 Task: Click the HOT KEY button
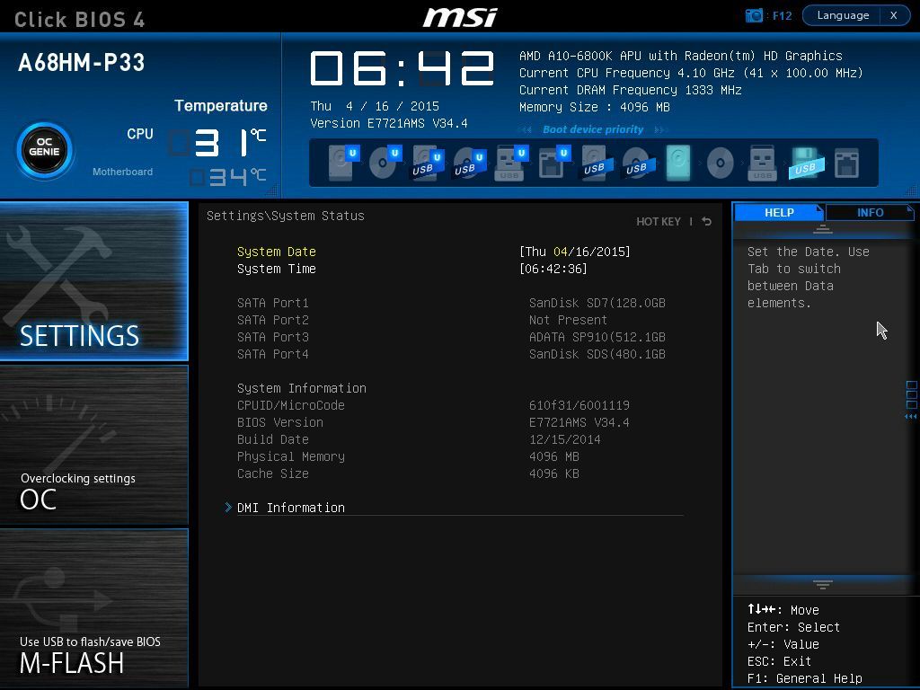659,222
